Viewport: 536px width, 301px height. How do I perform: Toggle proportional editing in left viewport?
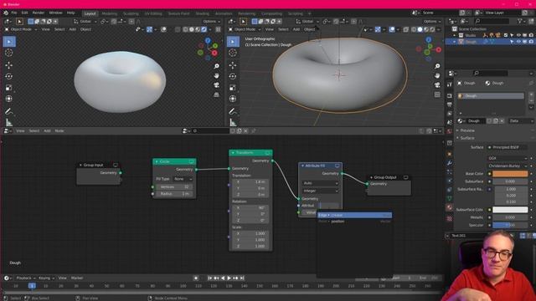point(131,22)
